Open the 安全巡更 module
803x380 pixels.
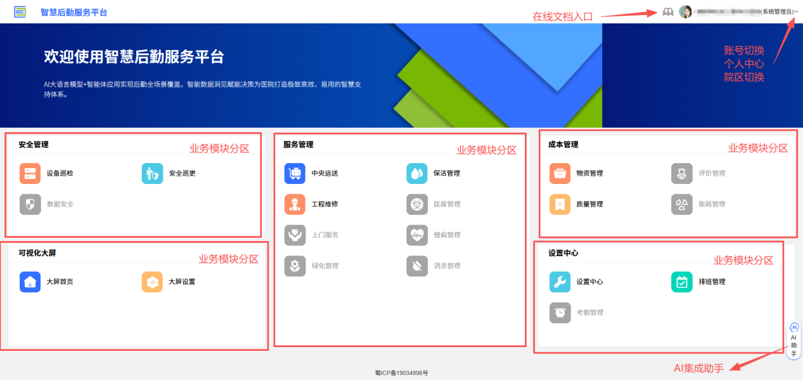152,173
